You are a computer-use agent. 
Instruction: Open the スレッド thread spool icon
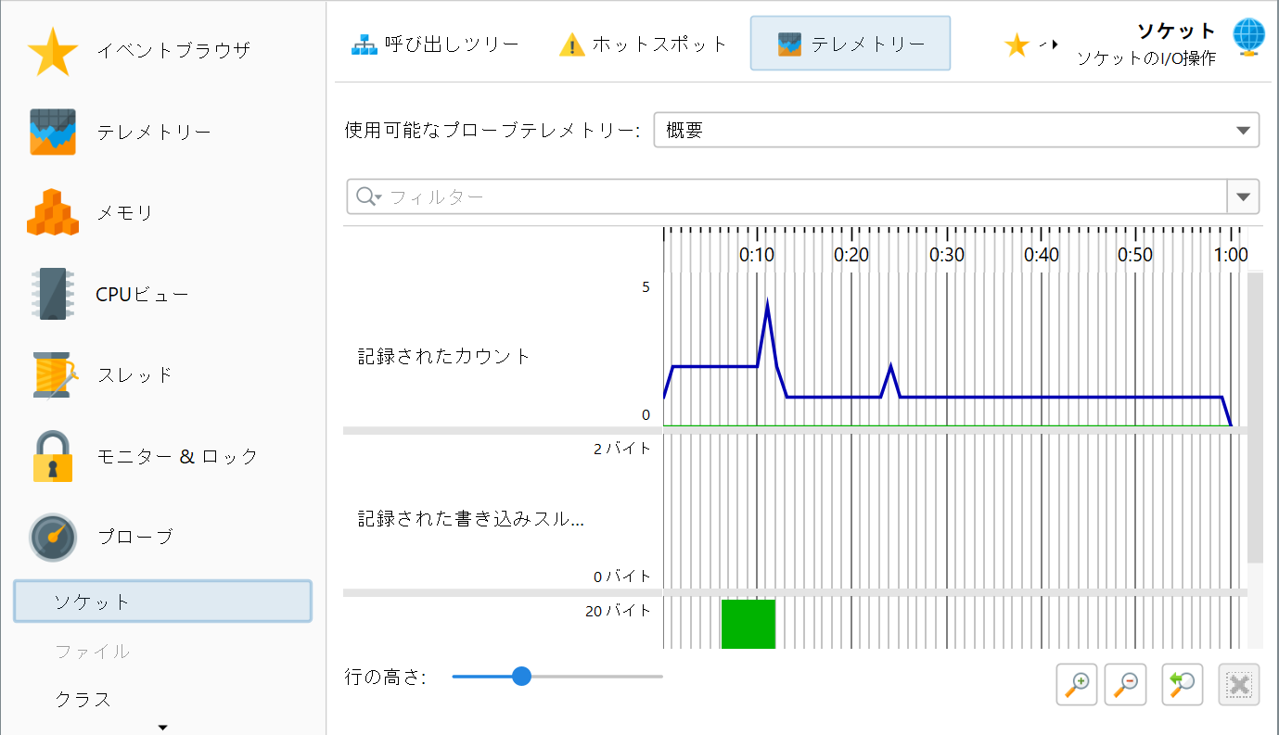(x=56, y=375)
